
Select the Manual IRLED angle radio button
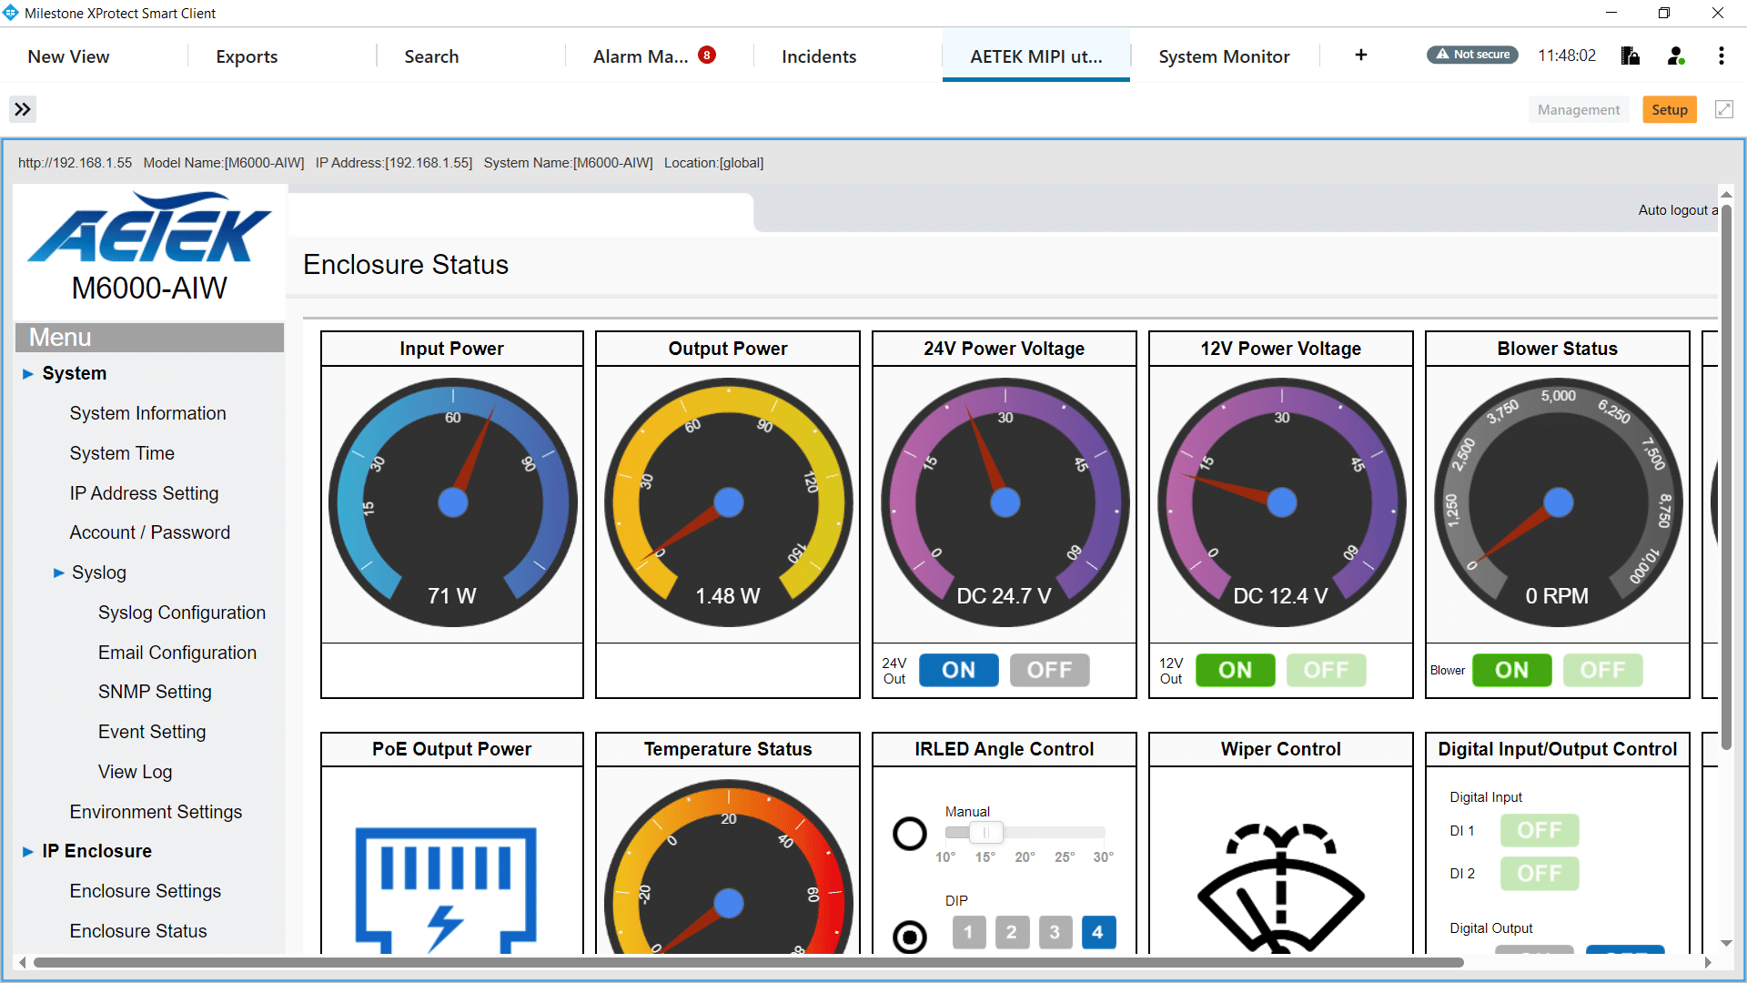pyautogui.click(x=909, y=833)
